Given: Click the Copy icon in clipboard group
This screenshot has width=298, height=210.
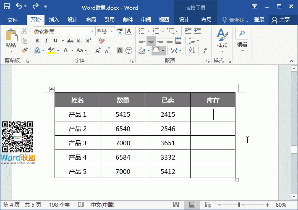Looking at the screenshot, I should tap(24, 41).
